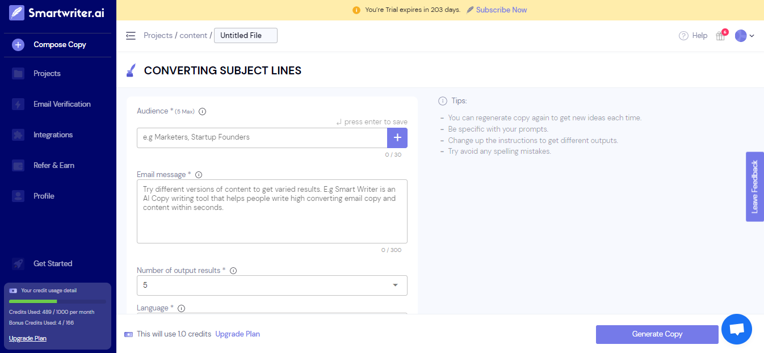Collapse the sidebar with the menu icon

coord(131,36)
